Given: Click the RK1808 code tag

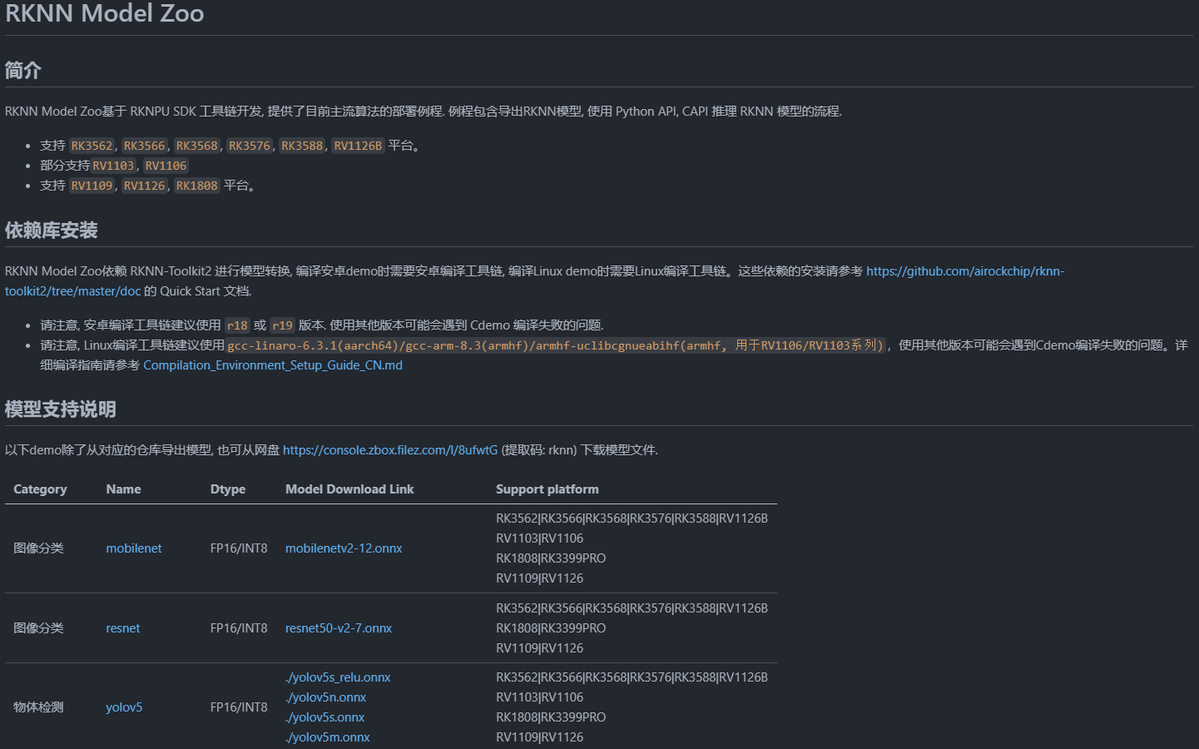Looking at the screenshot, I should coord(197,186).
